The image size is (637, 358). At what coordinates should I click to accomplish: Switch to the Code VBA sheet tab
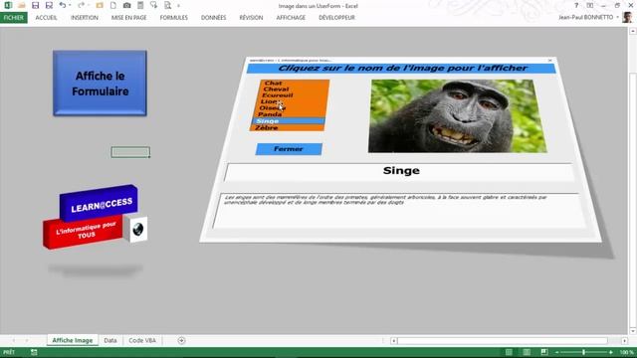click(x=142, y=340)
